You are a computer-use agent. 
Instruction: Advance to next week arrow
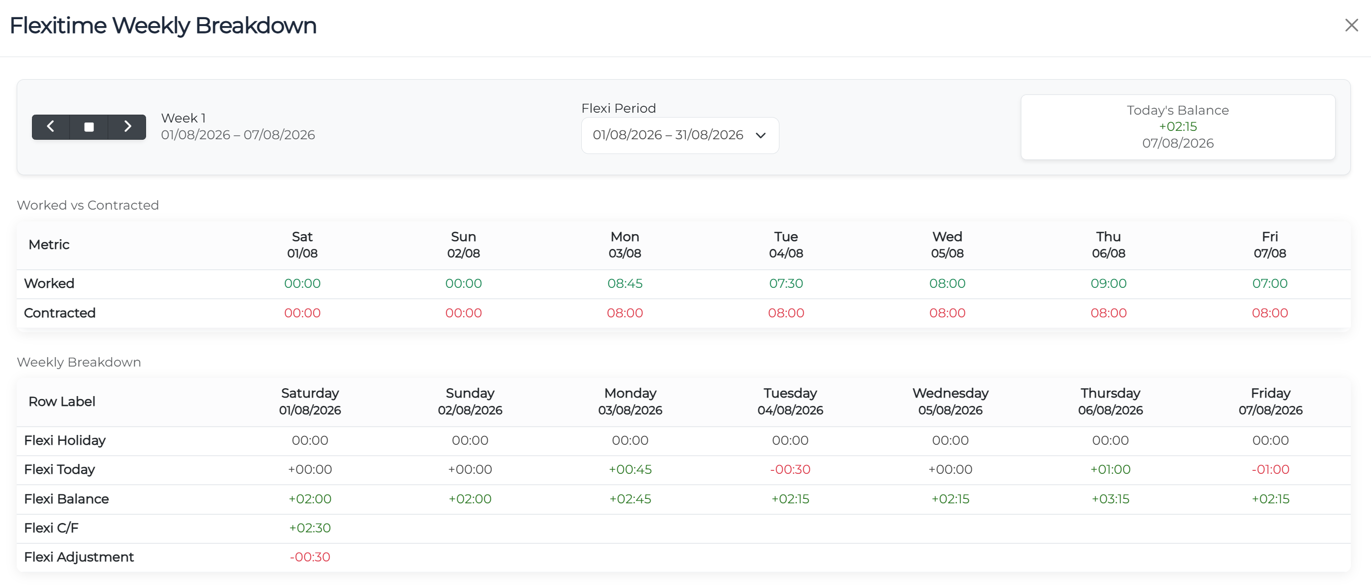(x=127, y=126)
